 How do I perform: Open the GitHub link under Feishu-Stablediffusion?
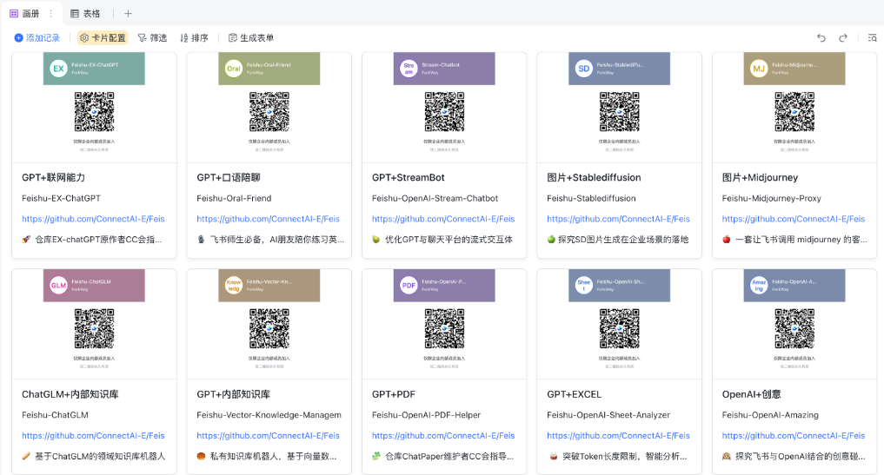(x=618, y=219)
